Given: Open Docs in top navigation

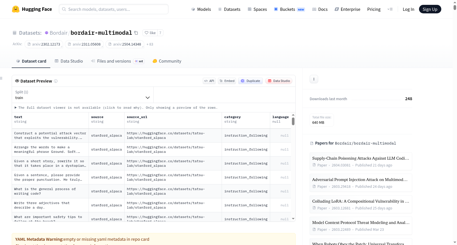Looking at the screenshot, I should pos(320,9).
